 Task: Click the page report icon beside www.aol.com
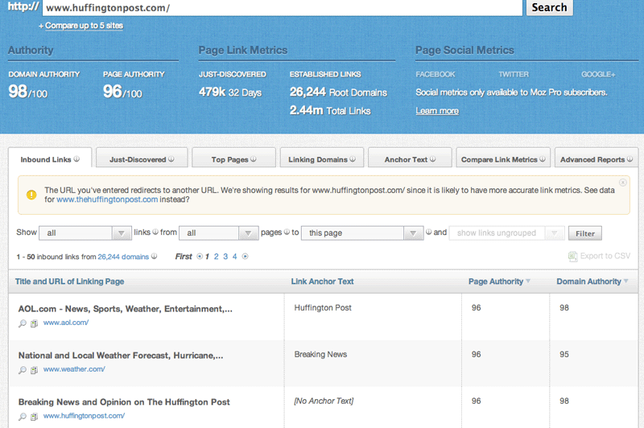34,323
